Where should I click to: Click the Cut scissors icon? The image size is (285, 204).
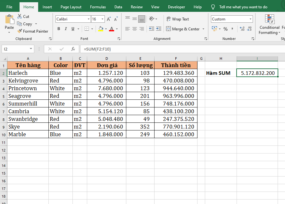tap(20, 16)
